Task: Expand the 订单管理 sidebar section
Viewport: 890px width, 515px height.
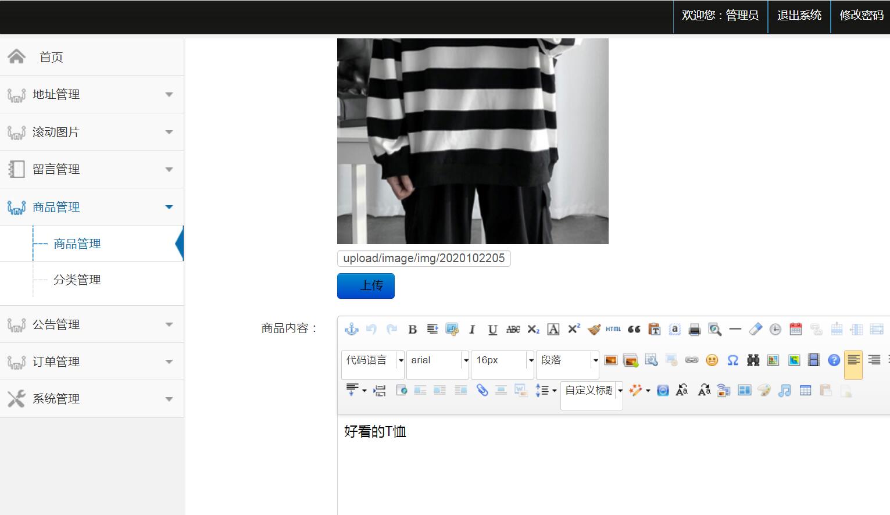Action: (x=92, y=362)
